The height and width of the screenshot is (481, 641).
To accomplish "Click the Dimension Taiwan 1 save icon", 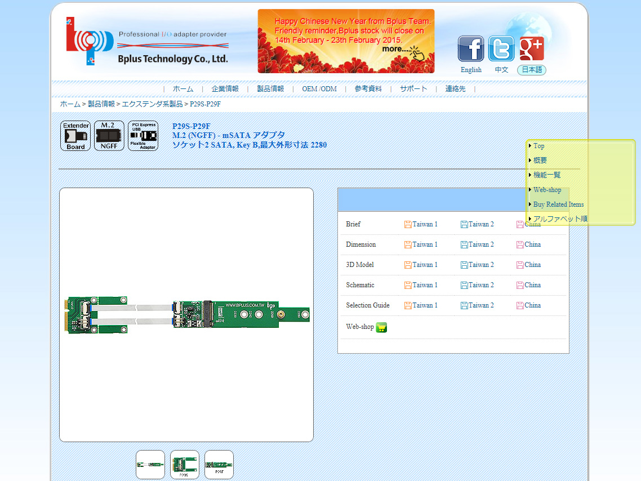I will 408,245.
